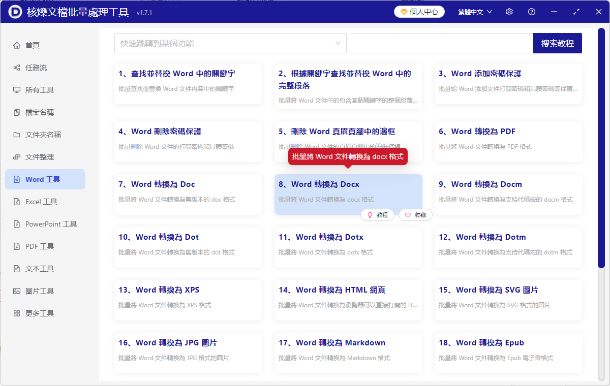Click the settings gear icon in title bar
Viewport: 610px width, 386px height.
coord(509,12)
